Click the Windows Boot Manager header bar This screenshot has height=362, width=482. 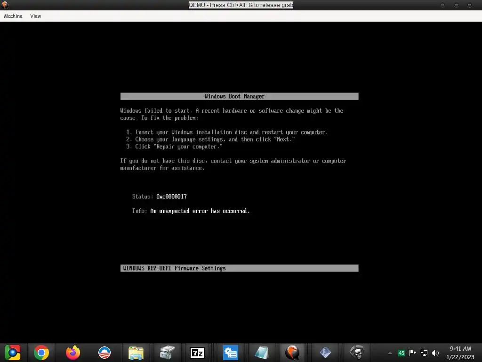[x=239, y=96]
